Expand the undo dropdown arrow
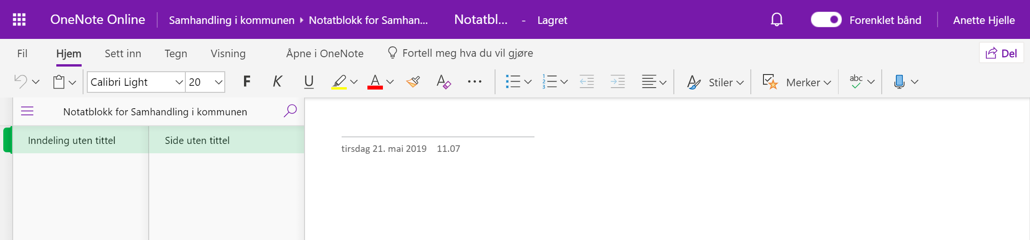Image resolution: width=1030 pixels, height=240 pixels. point(36,82)
